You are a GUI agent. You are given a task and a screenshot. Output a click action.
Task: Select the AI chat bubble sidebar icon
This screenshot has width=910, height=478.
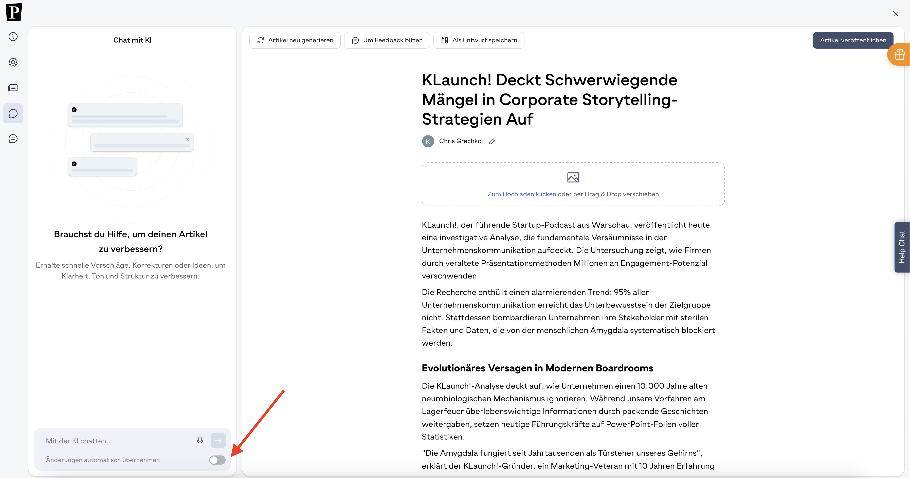click(x=13, y=113)
